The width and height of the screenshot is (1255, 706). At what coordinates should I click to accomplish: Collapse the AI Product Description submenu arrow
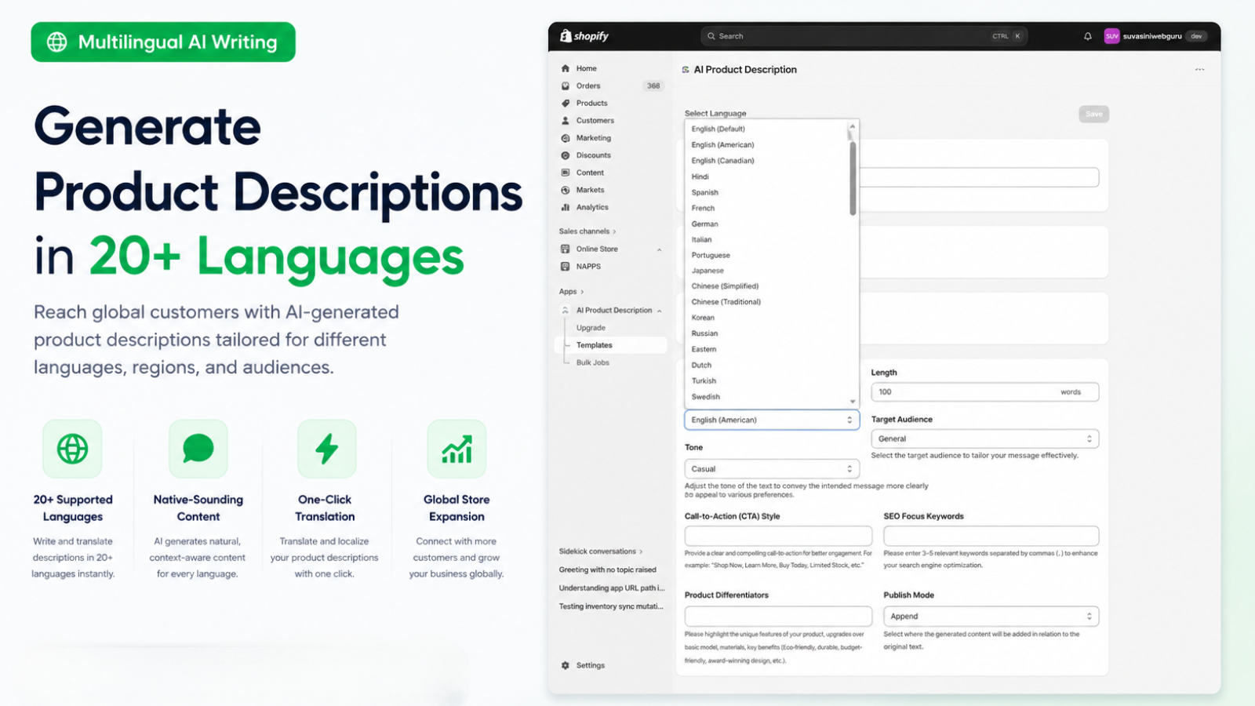point(659,311)
